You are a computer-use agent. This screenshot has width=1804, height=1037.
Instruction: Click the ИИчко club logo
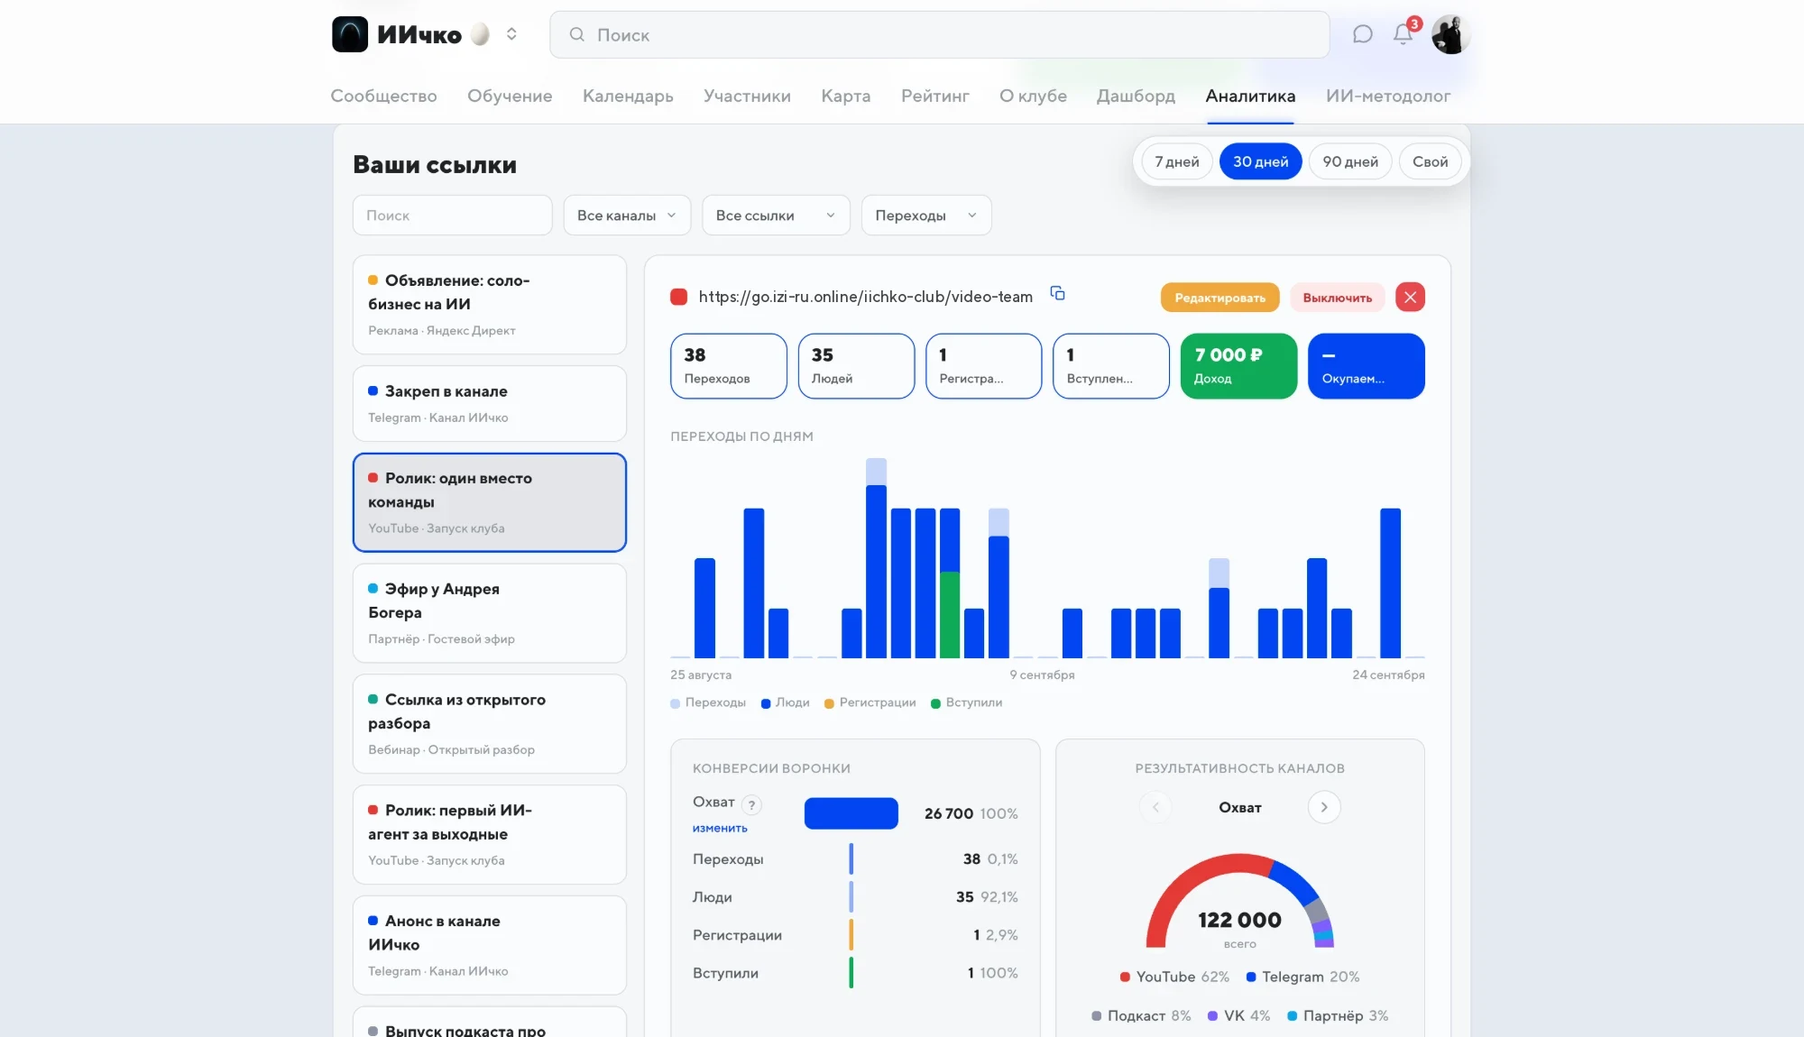pyautogui.click(x=350, y=34)
